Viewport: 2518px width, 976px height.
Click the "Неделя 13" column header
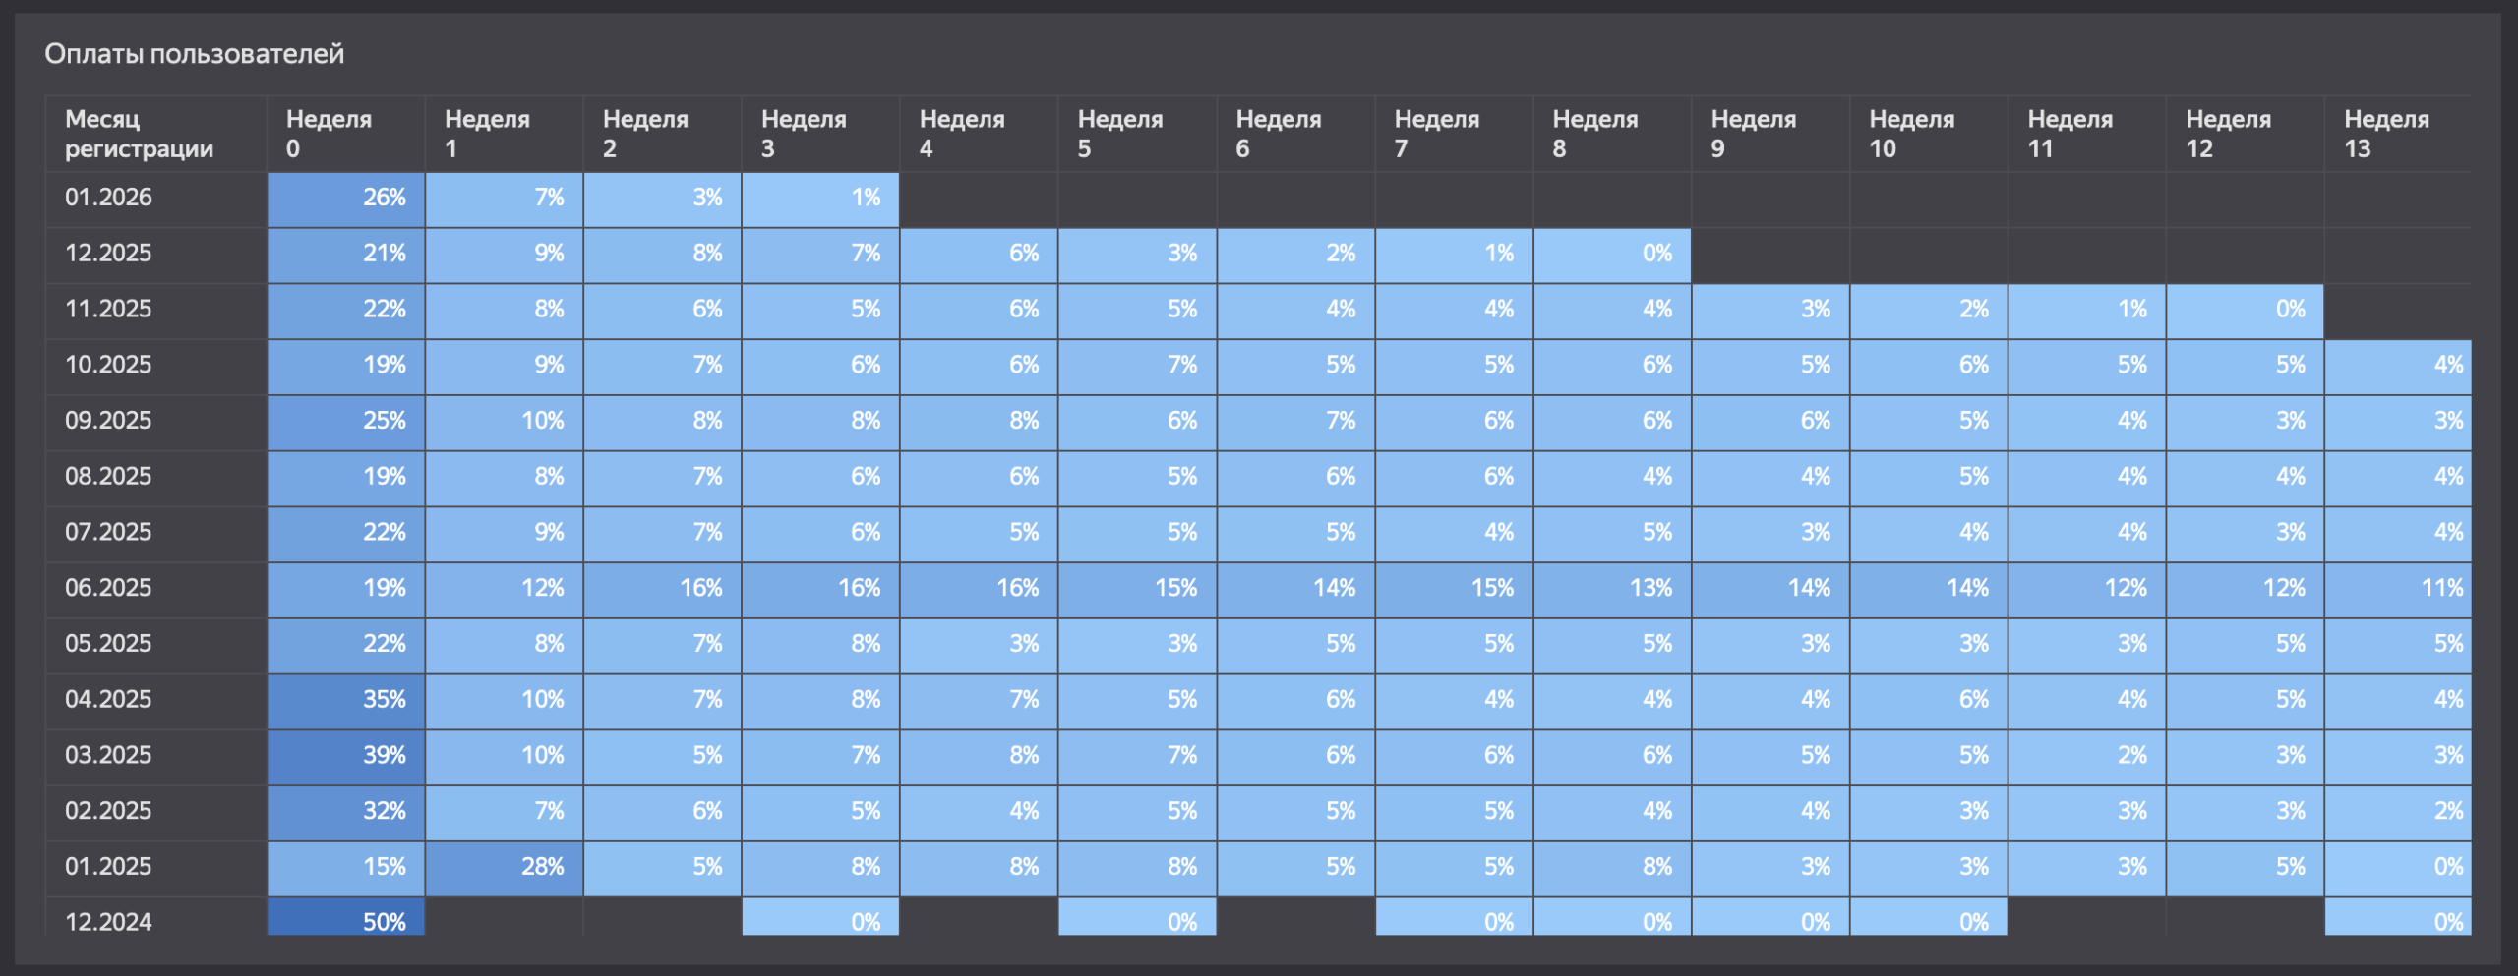(x=2385, y=134)
